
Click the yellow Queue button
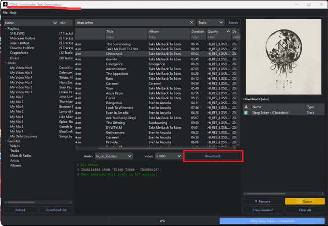pos(305,201)
